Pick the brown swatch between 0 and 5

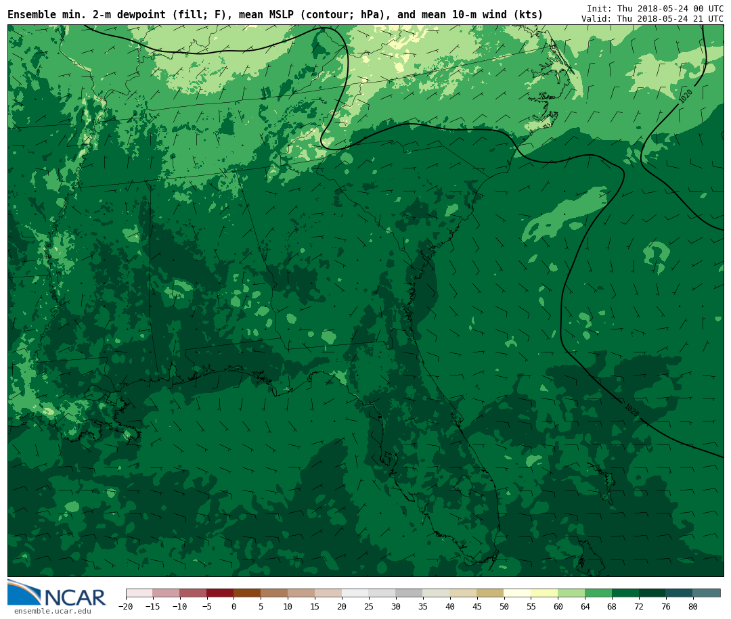click(247, 593)
